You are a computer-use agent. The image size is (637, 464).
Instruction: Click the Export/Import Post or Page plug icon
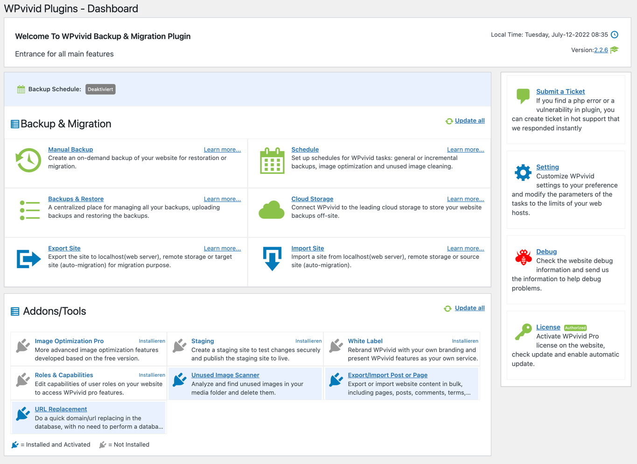pos(336,380)
